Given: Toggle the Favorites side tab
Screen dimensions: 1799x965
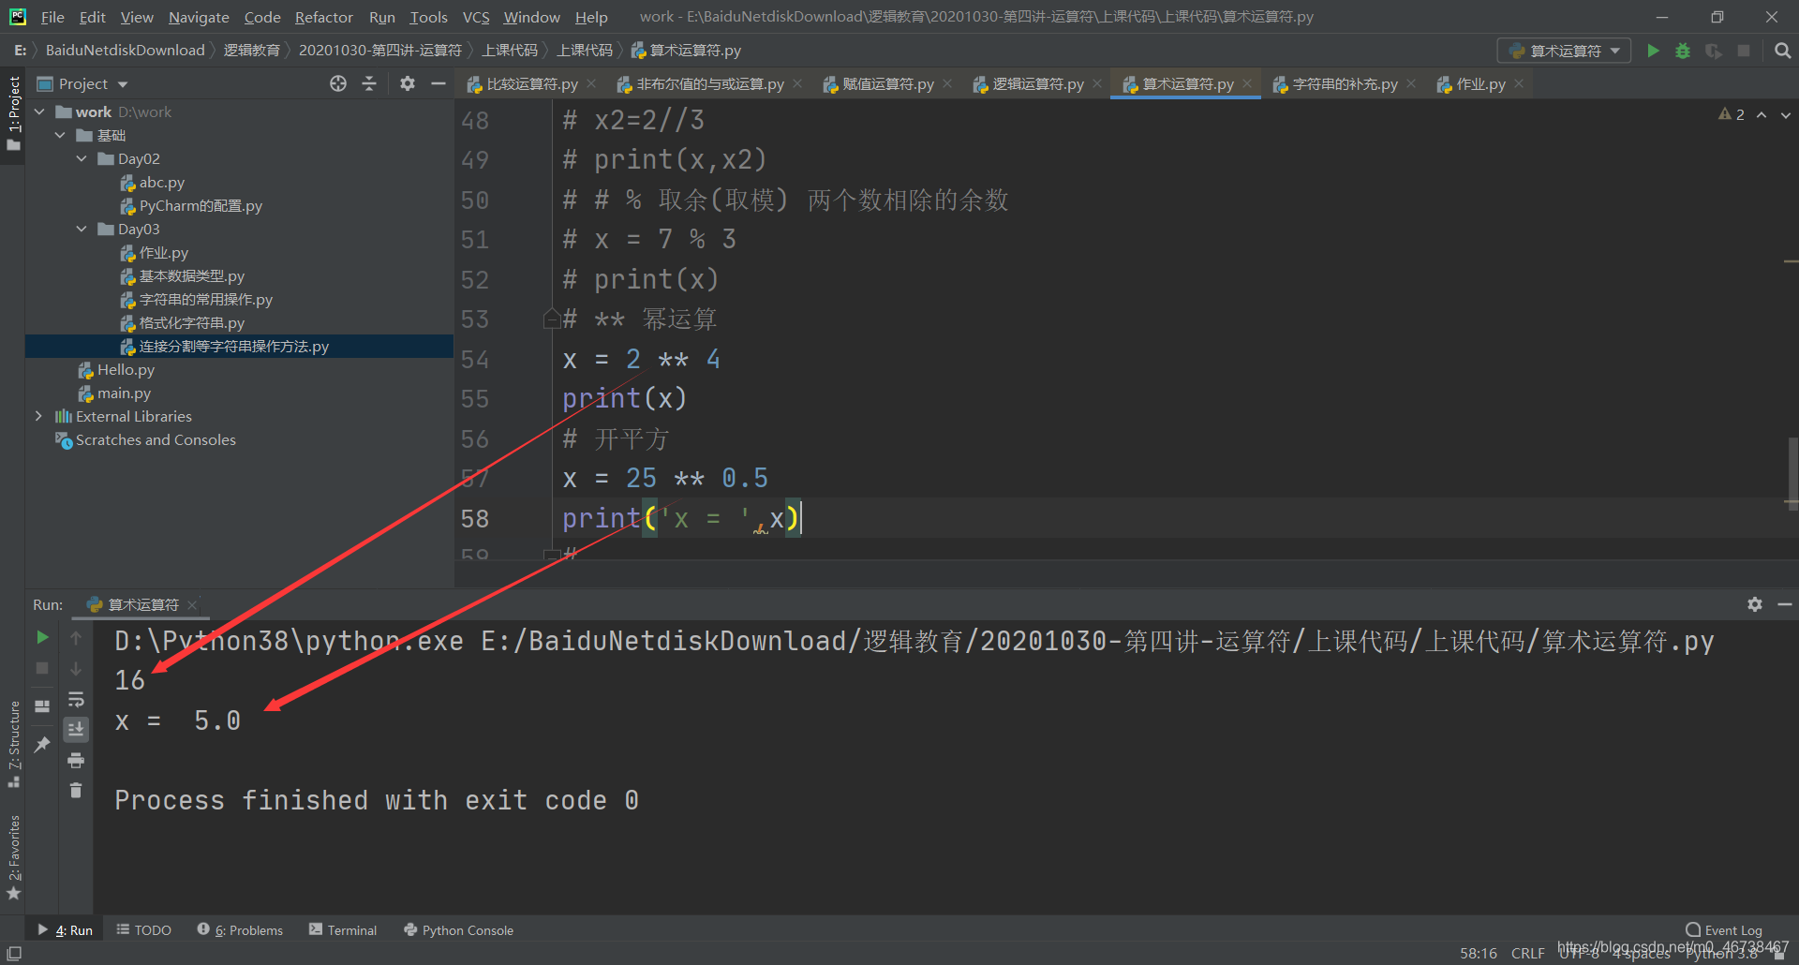Looking at the screenshot, I should [13, 857].
